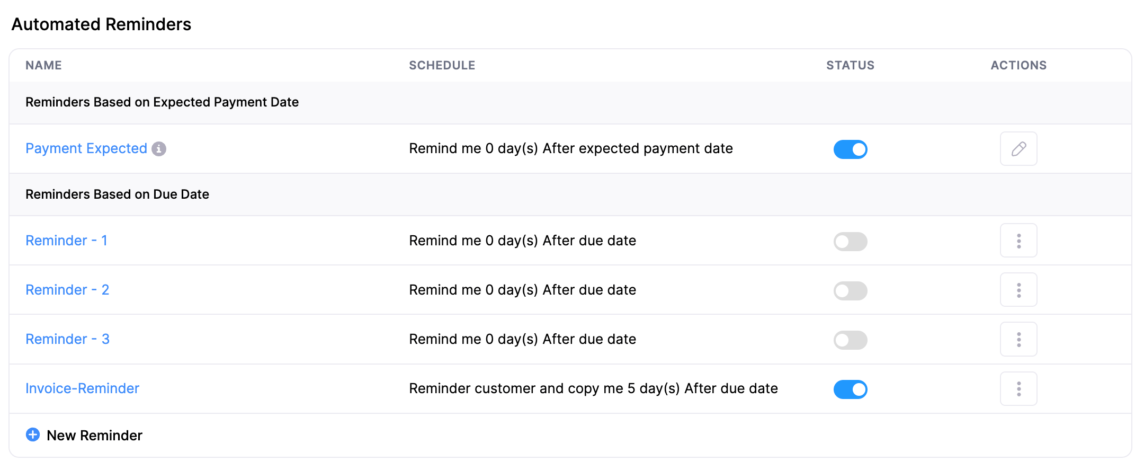The width and height of the screenshot is (1144, 461).
Task: Click the NAME column header
Action: [x=43, y=65]
